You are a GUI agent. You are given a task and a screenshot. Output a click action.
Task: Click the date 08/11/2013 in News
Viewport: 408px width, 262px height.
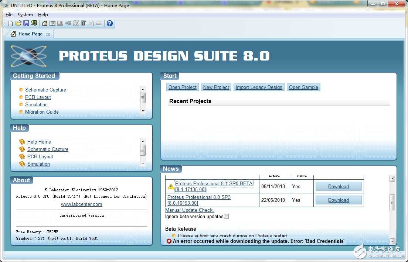click(x=273, y=186)
